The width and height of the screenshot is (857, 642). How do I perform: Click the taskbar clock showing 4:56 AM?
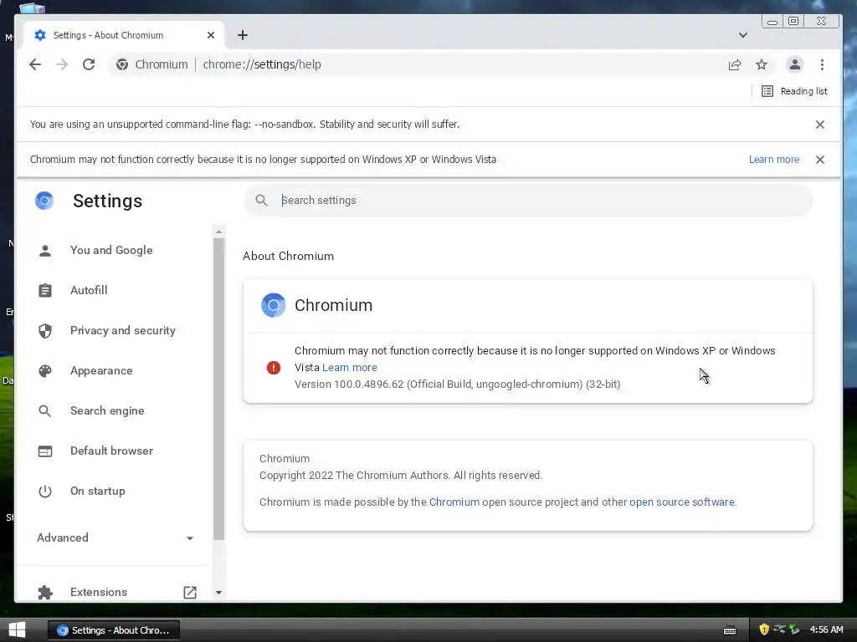tap(826, 629)
